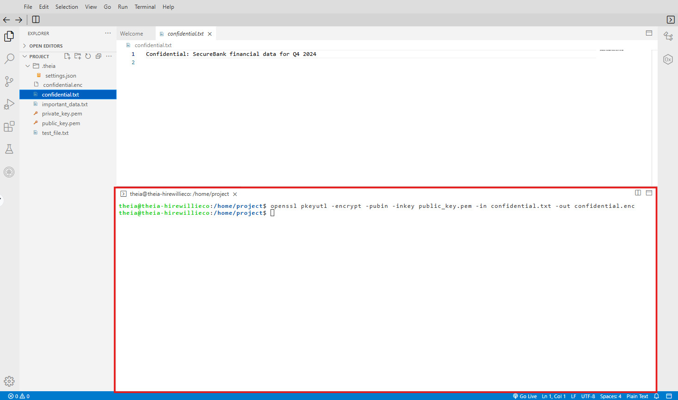The width and height of the screenshot is (678, 400).
Task: Maximize the bottom terminal panel
Action: coord(649,193)
